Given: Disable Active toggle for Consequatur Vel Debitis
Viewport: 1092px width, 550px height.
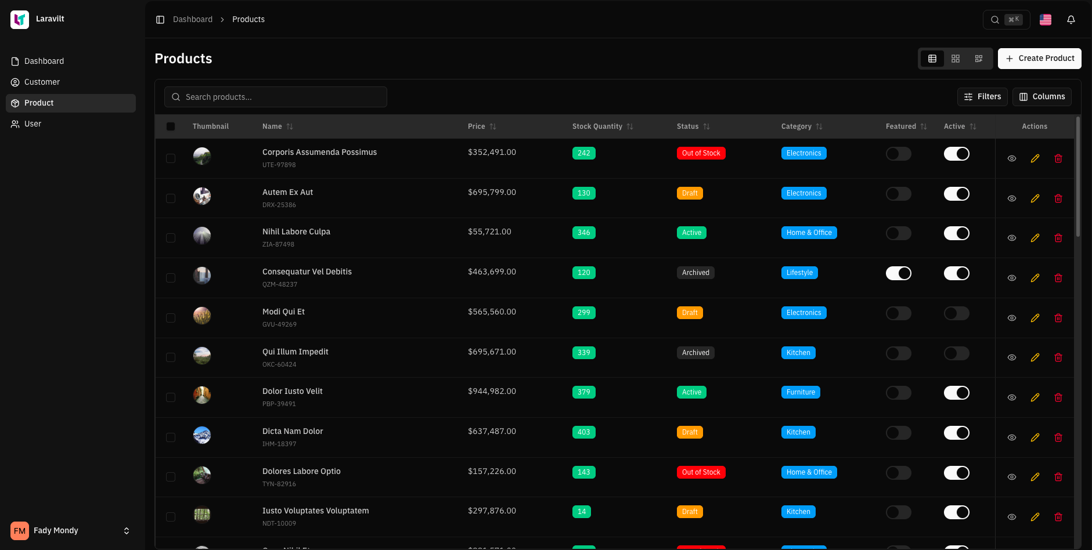Looking at the screenshot, I should (956, 273).
